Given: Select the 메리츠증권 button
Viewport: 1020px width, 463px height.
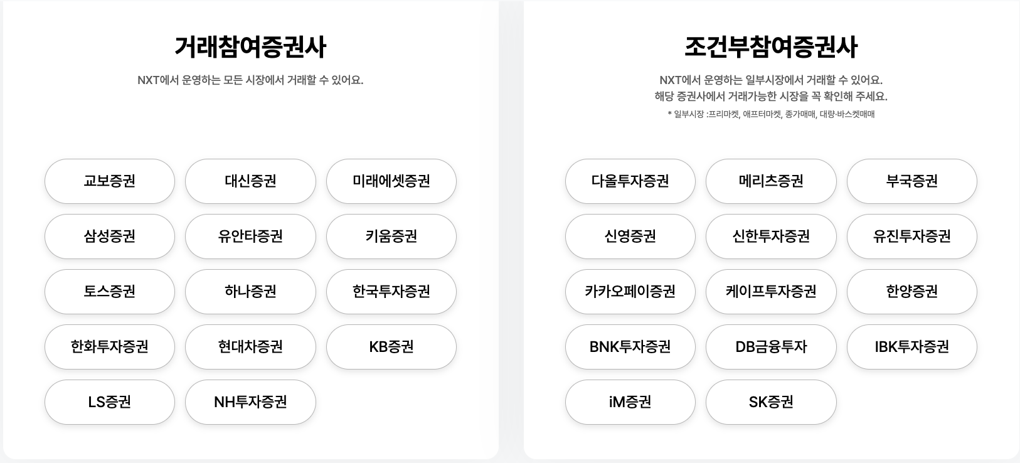Looking at the screenshot, I should (770, 181).
